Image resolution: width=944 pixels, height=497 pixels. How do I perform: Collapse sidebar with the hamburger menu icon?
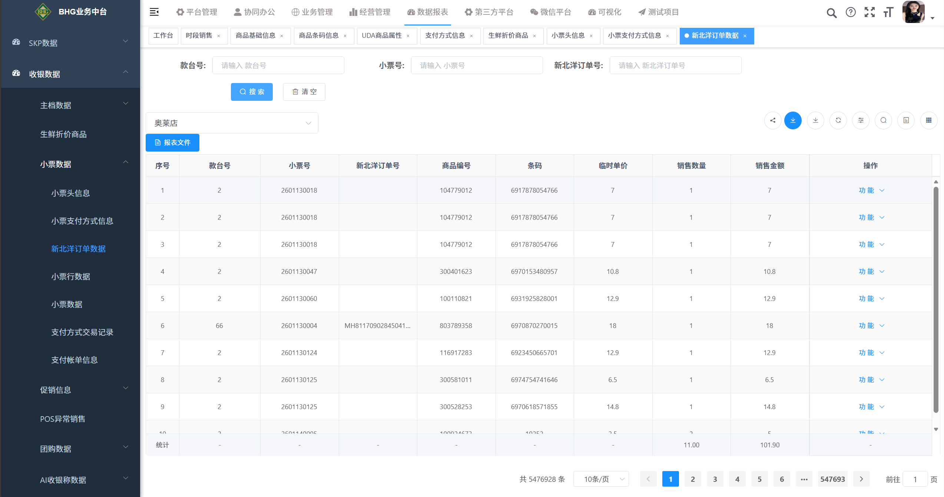click(x=154, y=12)
